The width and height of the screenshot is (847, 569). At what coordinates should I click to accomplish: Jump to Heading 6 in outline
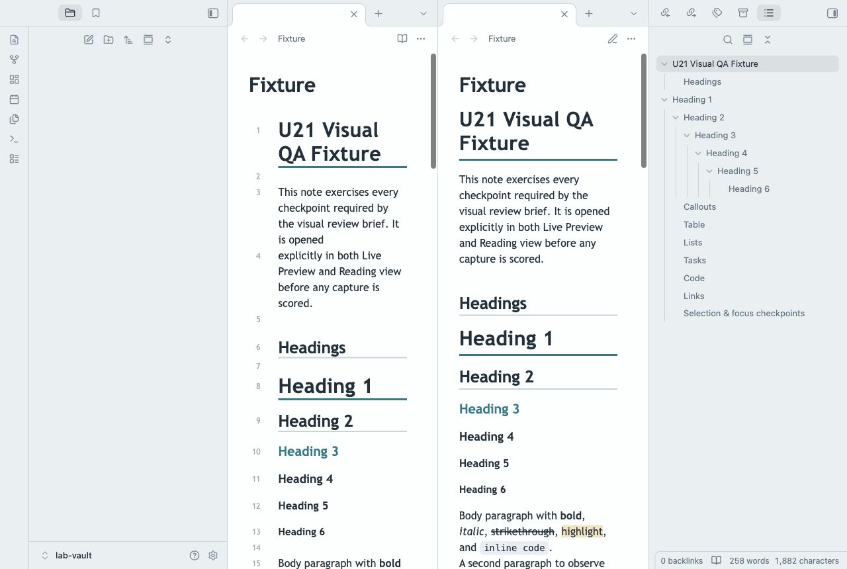pos(749,189)
